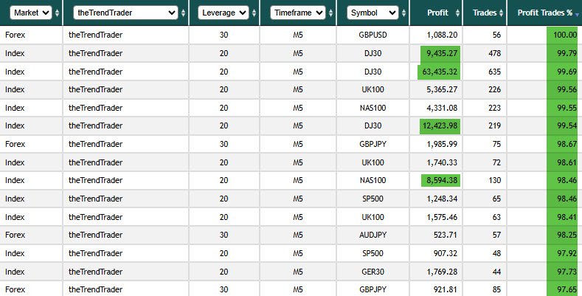The height and width of the screenshot is (296, 582).
Task: Click the Profit Trades % column header
Action: click(x=545, y=13)
